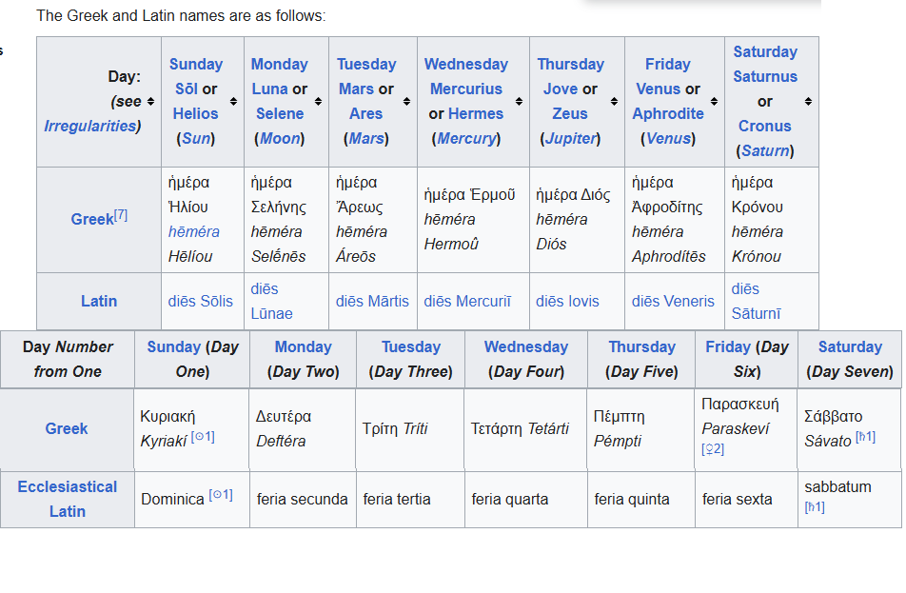Follow the diēs Veneris link
The width and height of the screenshot is (906, 593).
pos(673,301)
